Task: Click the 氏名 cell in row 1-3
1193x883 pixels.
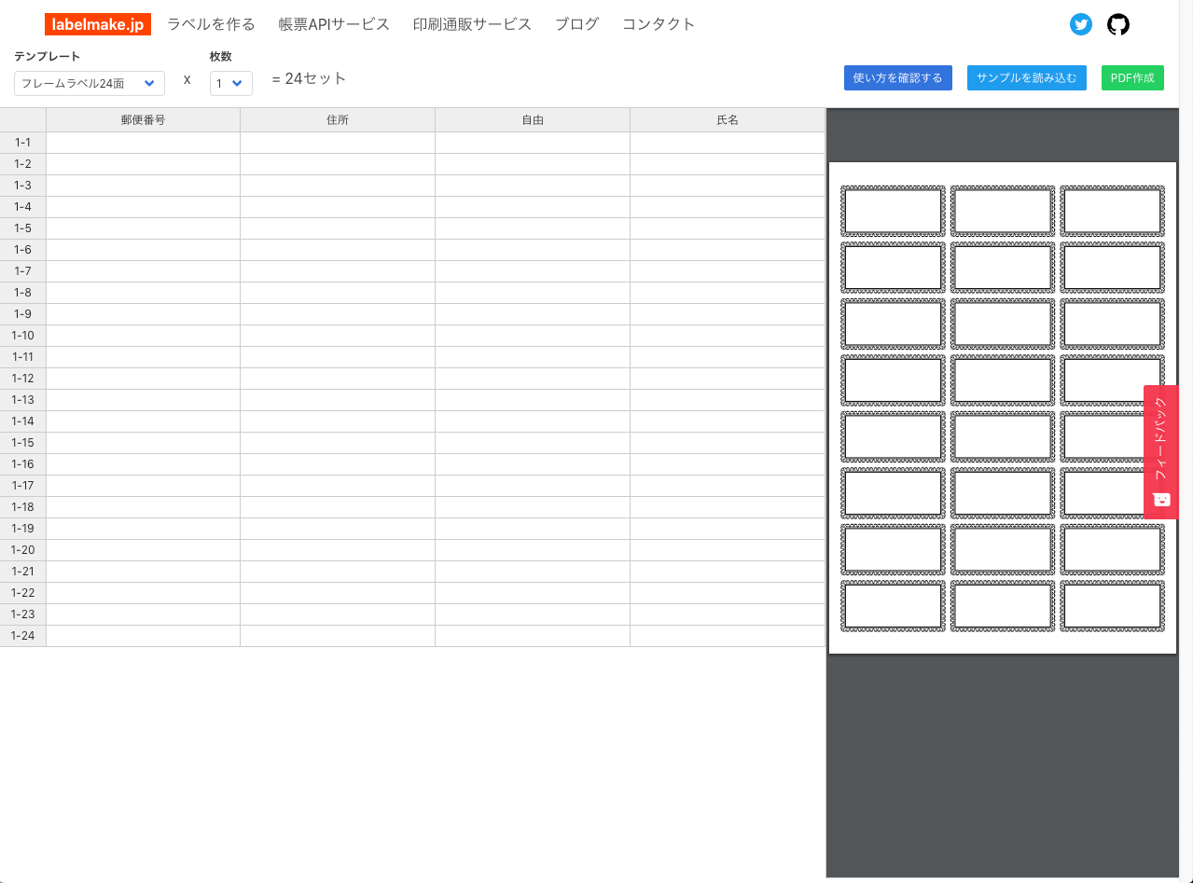Action: click(727, 185)
